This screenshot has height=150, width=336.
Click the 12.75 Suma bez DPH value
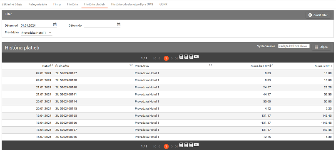(267, 137)
